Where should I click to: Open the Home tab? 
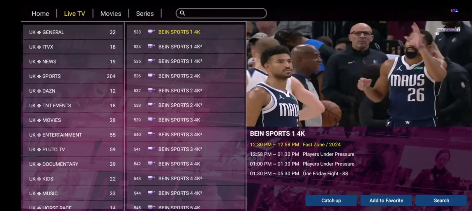(40, 14)
